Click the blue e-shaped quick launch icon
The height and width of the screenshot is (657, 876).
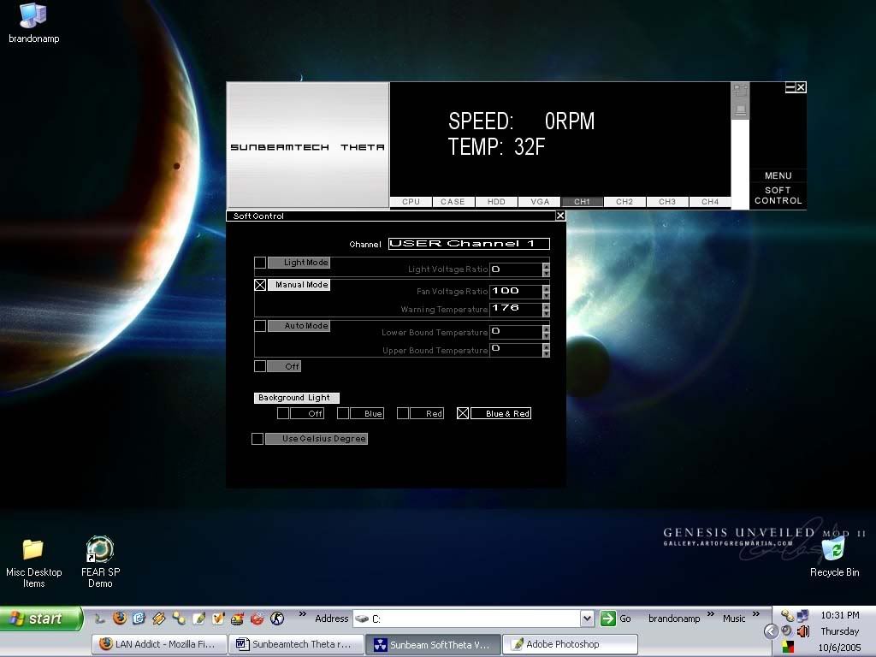139,618
